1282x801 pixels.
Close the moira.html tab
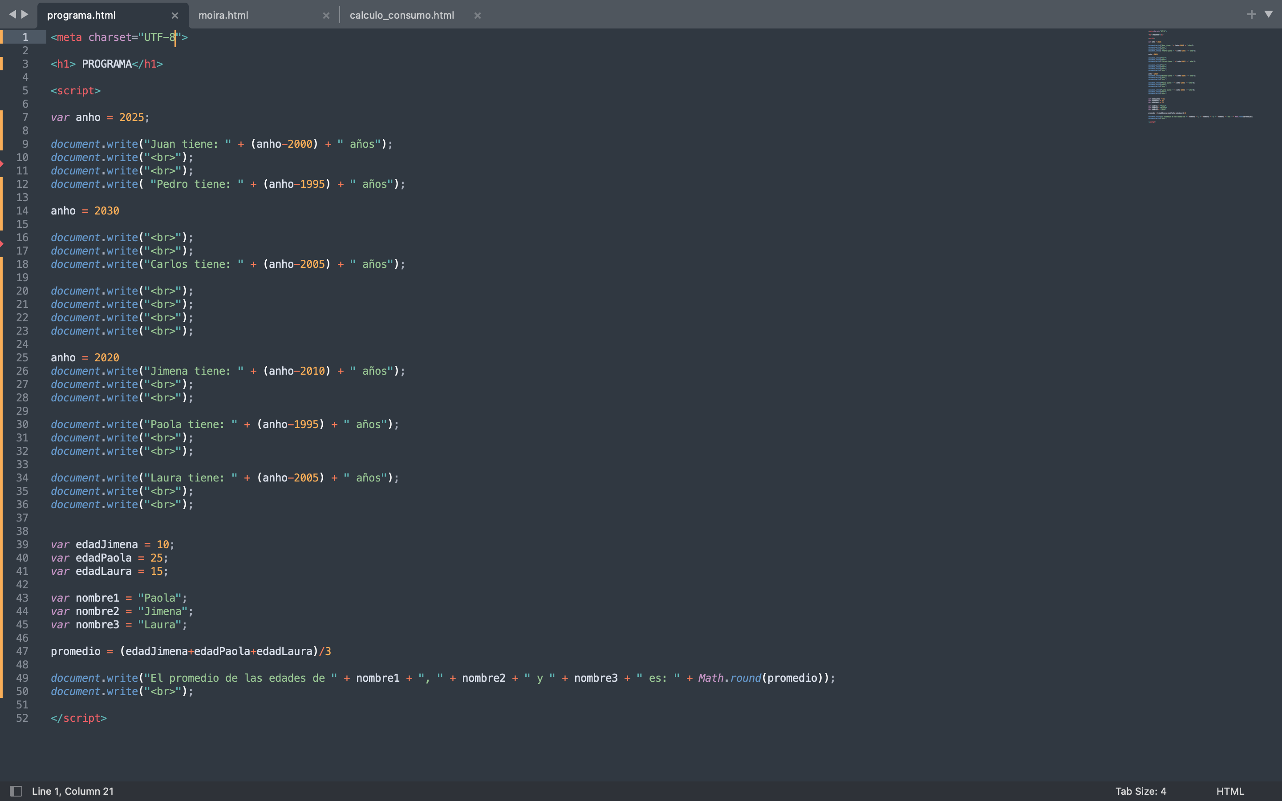point(326,16)
